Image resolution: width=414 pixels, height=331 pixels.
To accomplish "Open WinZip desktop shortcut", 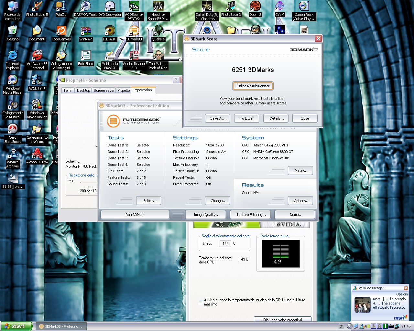I will click(61, 9).
